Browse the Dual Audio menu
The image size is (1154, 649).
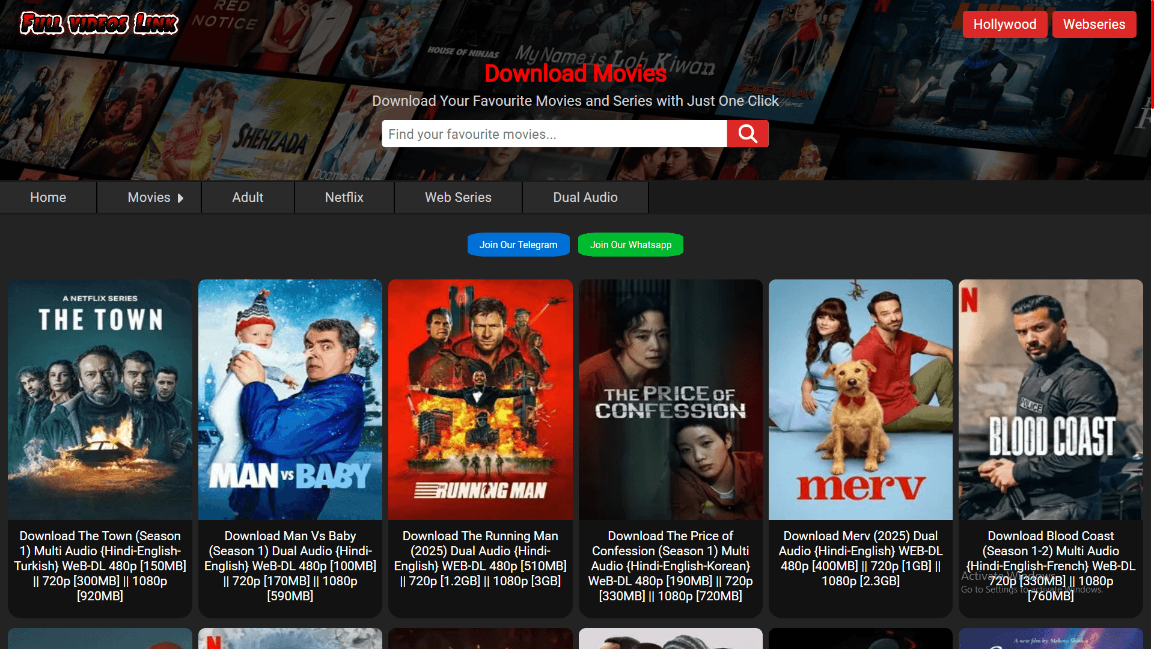[x=585, y=197]
